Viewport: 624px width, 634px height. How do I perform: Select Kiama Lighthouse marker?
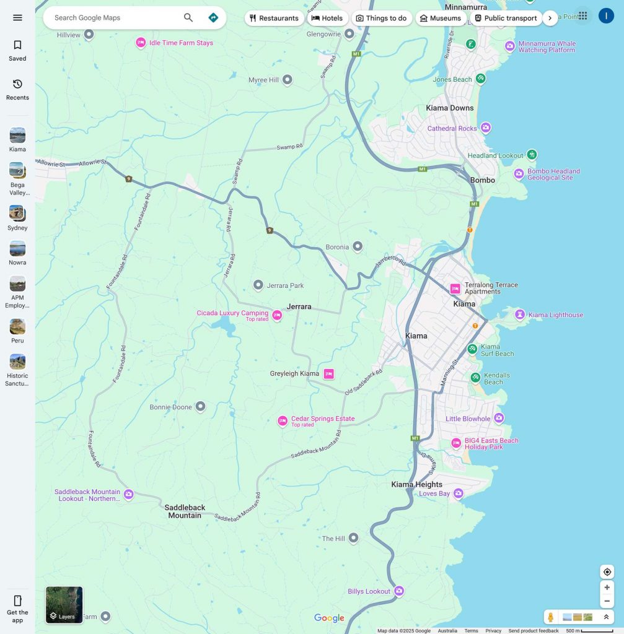(x=520, y=314)
